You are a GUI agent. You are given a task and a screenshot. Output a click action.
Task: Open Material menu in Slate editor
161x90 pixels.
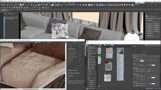[92, 43]
